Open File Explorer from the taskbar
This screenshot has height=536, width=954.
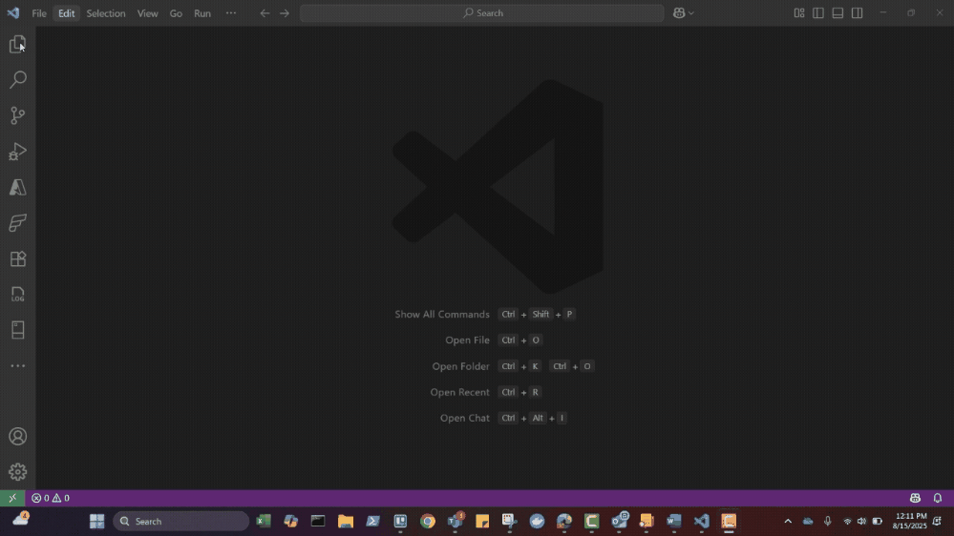[x=346, y=521]
